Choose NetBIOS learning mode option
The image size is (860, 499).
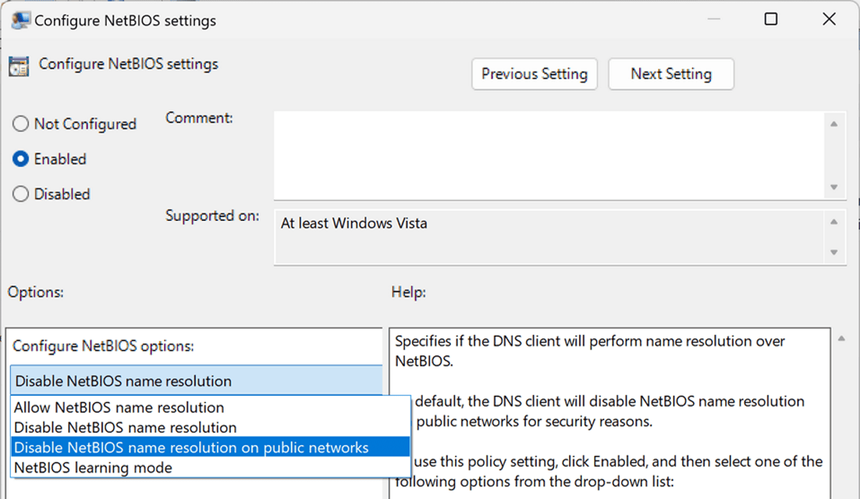[x=211, y=467]
